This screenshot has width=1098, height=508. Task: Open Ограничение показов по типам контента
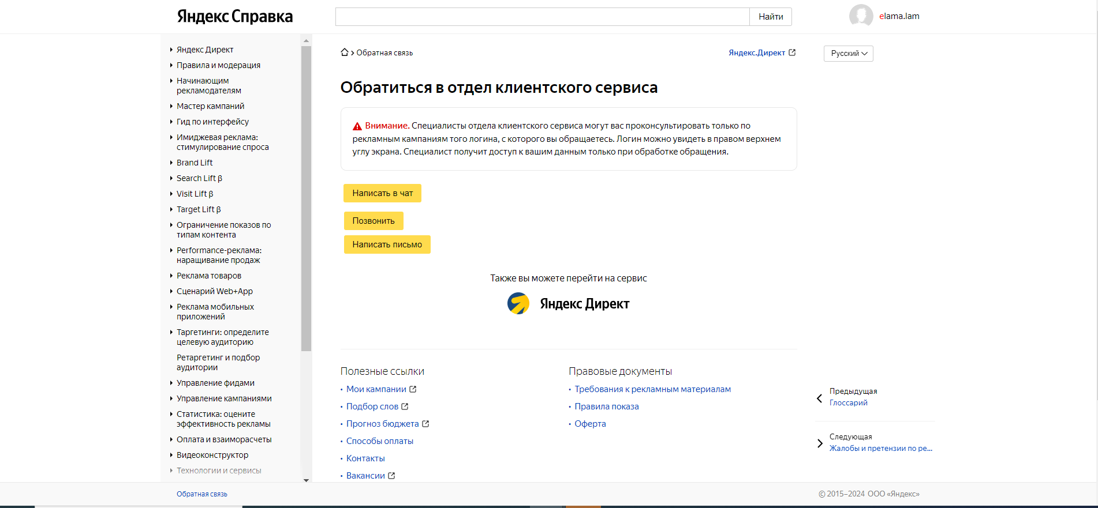[x=224, y=230]
